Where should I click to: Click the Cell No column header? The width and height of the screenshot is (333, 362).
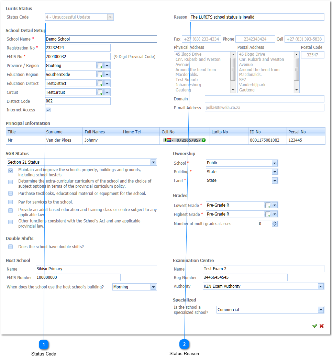coord(185,132)
